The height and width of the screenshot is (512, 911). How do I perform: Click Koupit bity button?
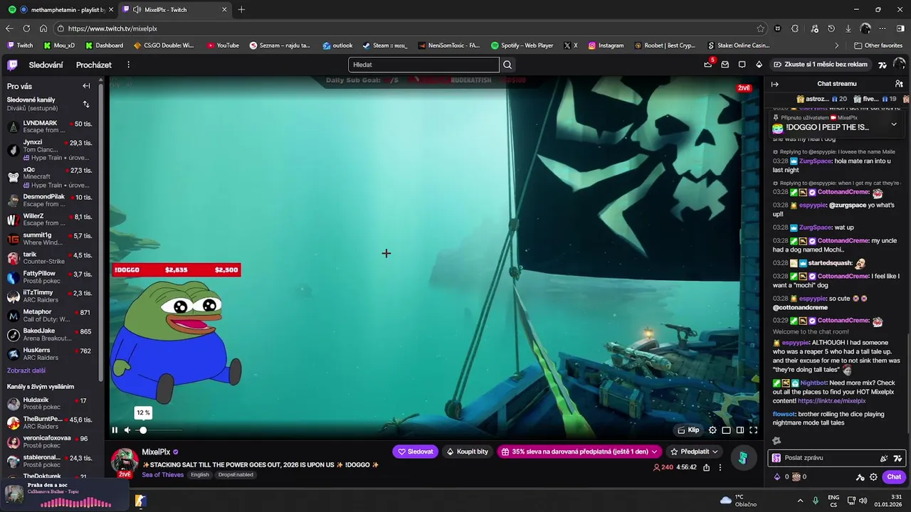click(467, 452)
